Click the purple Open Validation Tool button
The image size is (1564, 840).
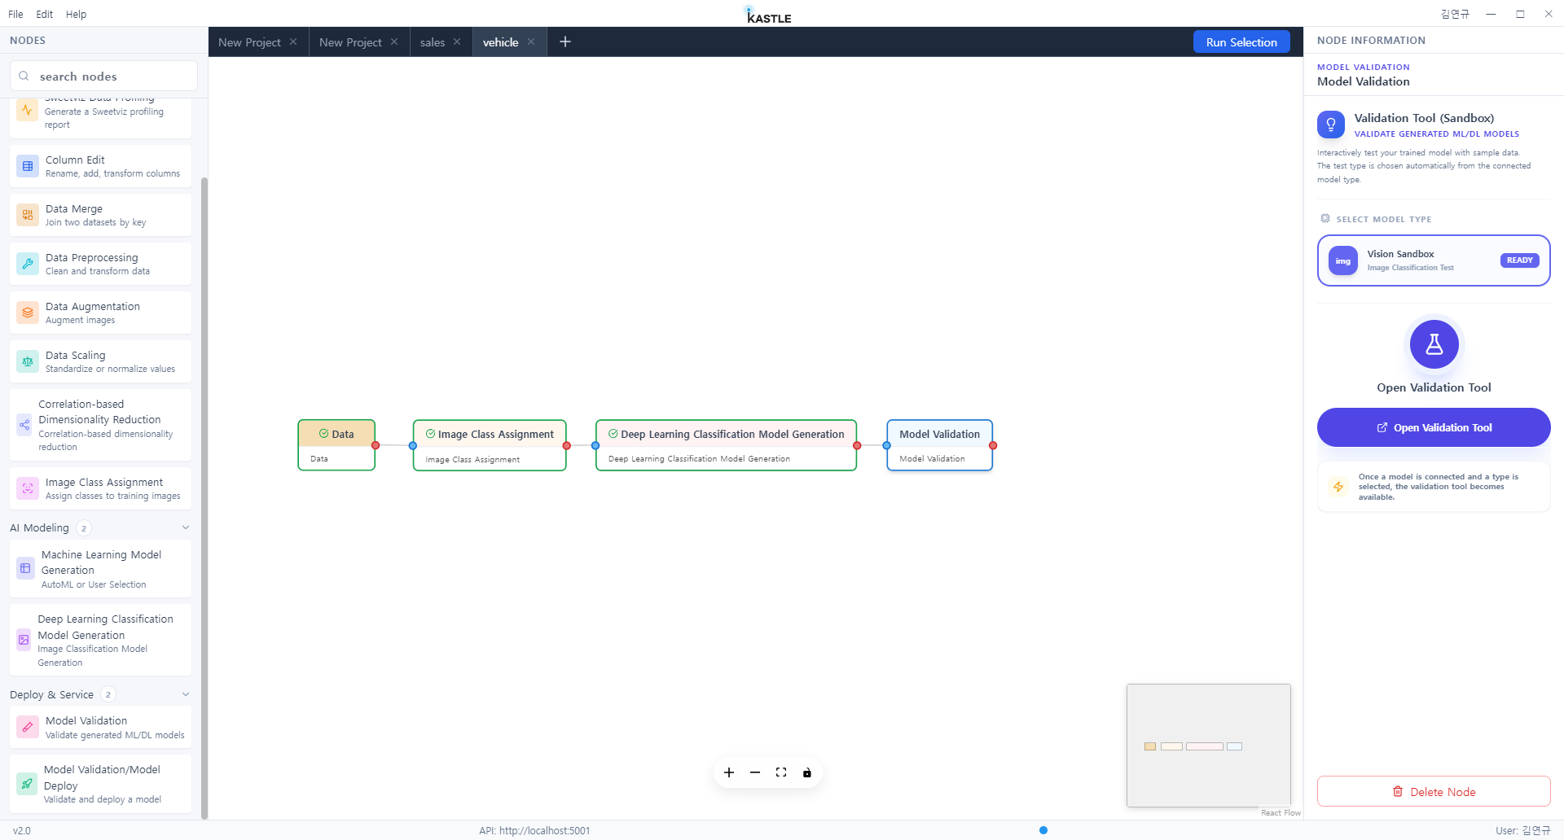[x=1434, y=427]
